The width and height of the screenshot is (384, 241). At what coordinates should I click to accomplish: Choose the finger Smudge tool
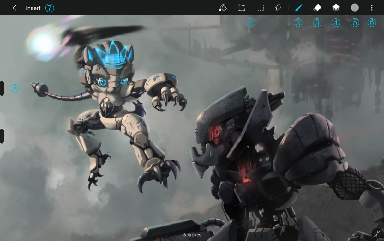tap(278, 8)
